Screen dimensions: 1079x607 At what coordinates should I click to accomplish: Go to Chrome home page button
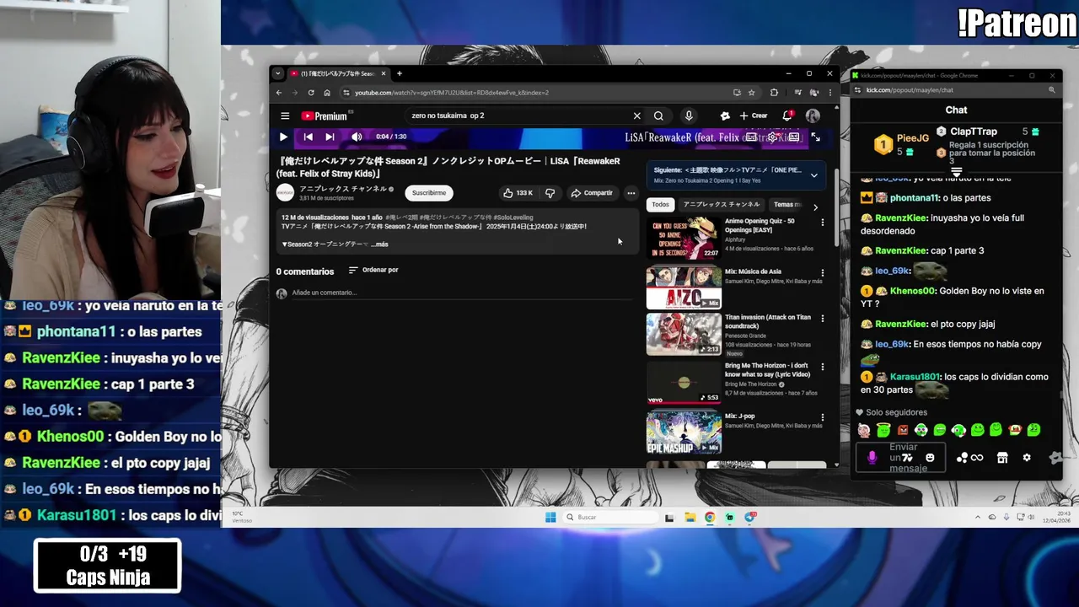[x=327, y=93]
